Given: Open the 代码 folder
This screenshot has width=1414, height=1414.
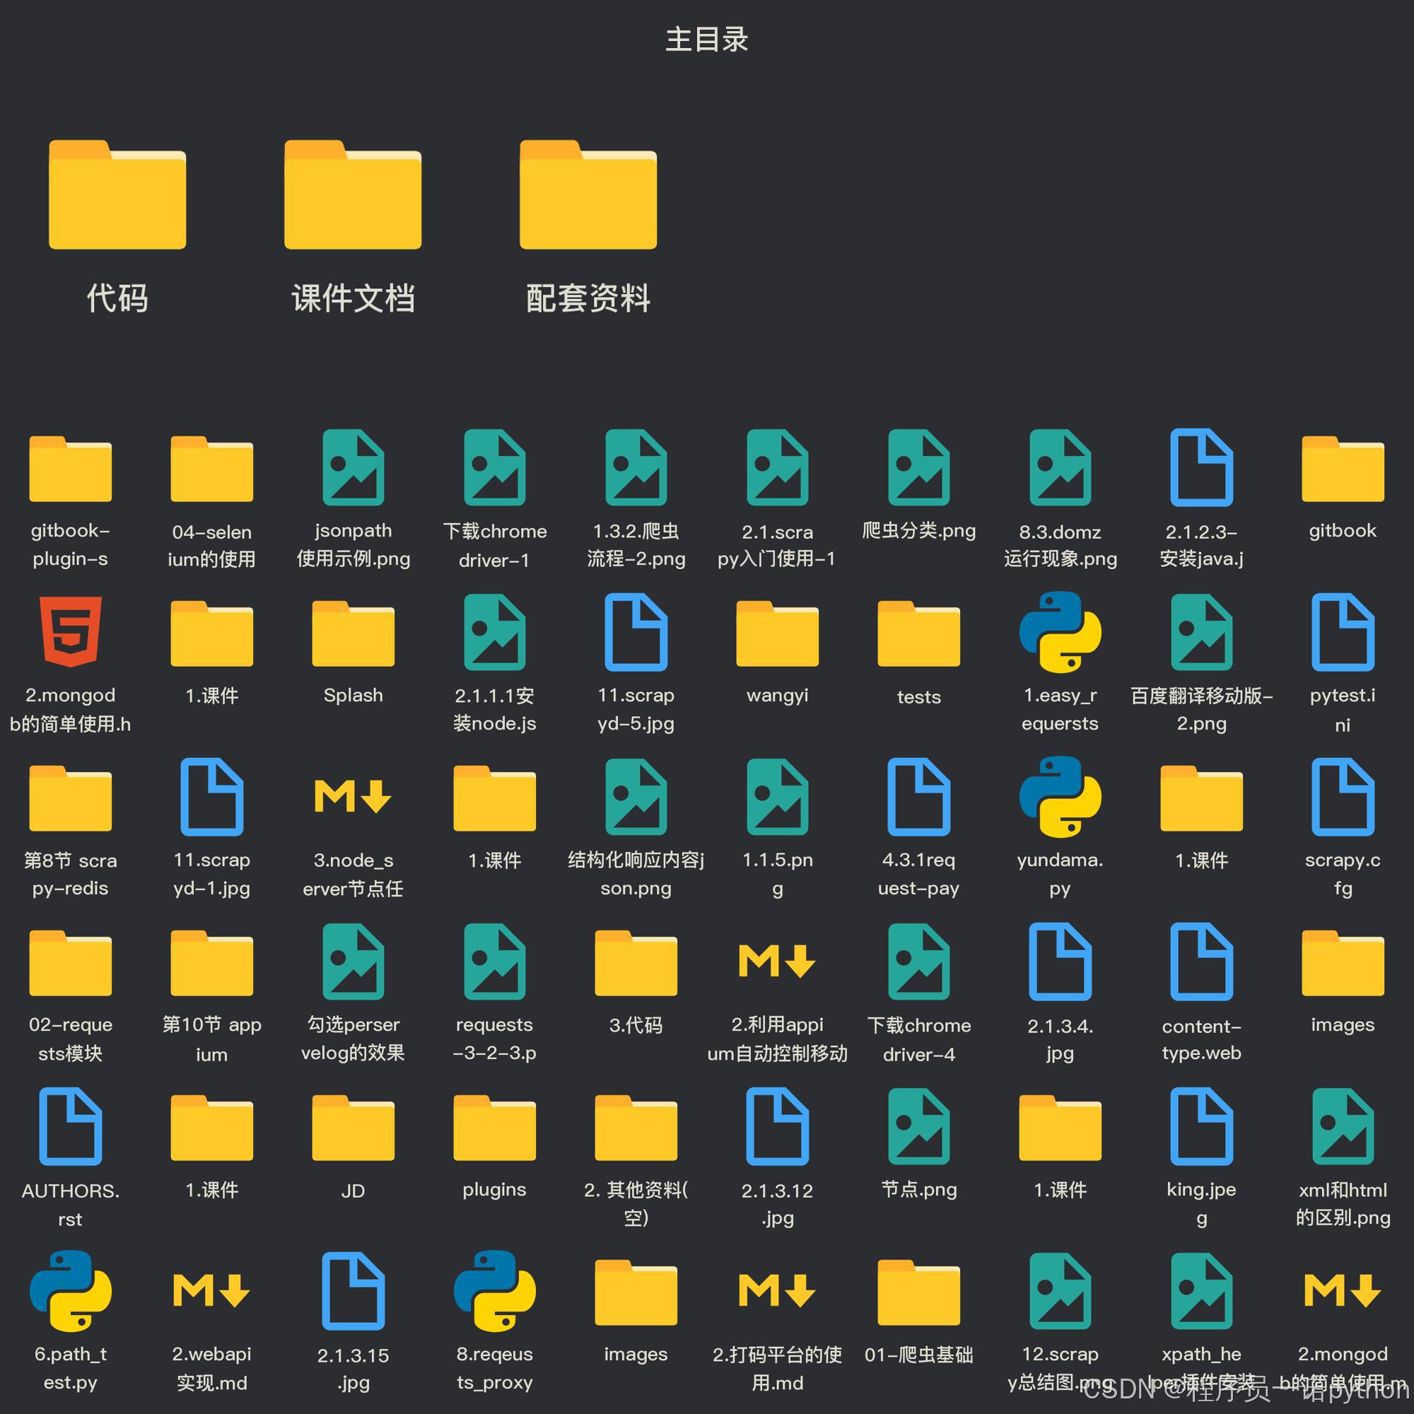Looking at the screenshot, I should [117, 195].
